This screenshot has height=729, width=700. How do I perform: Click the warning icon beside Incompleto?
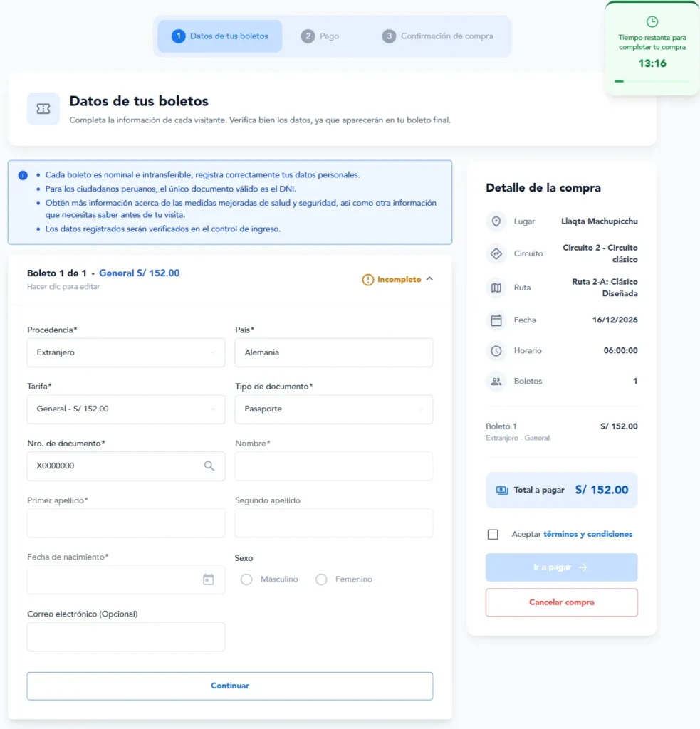[x=368, y=280]
